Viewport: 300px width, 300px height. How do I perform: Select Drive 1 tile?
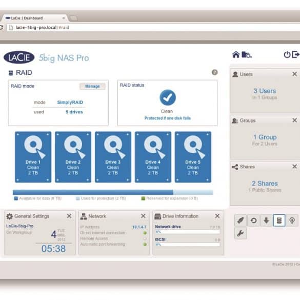pos(33,157)
